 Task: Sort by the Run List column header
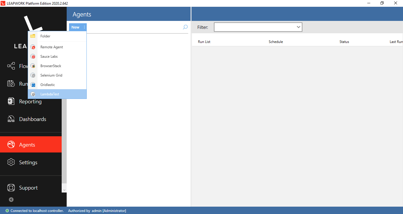[204, 42]
